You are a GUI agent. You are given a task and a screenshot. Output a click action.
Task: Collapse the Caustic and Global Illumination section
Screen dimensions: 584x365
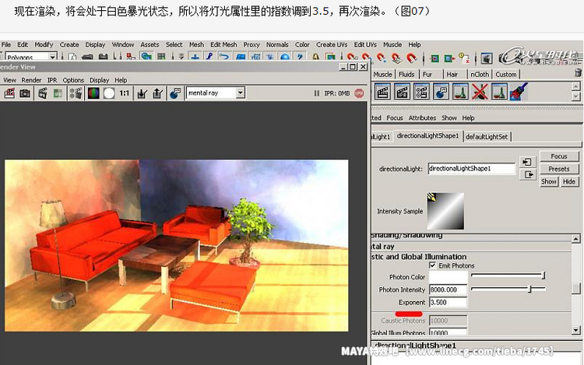click(419, 257)
